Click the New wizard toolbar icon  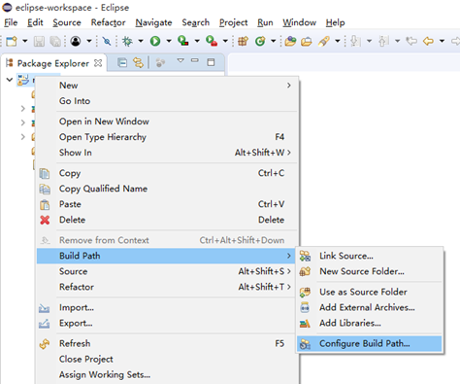(12, 41)
